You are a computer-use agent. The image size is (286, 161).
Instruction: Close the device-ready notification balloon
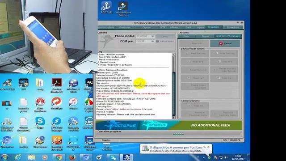(208, 147)
